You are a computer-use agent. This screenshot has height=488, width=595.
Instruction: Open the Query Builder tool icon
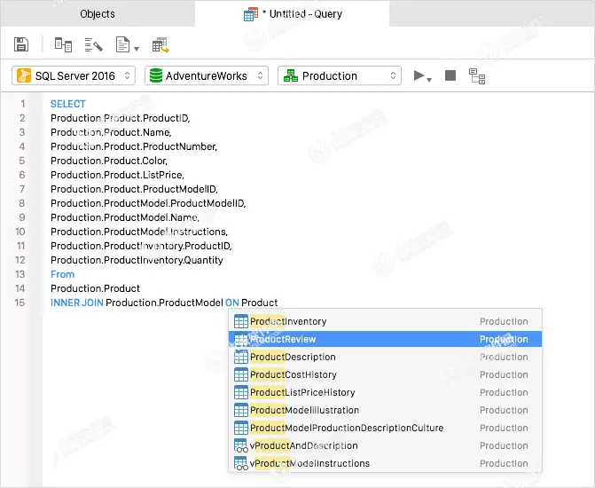[63, 44]
